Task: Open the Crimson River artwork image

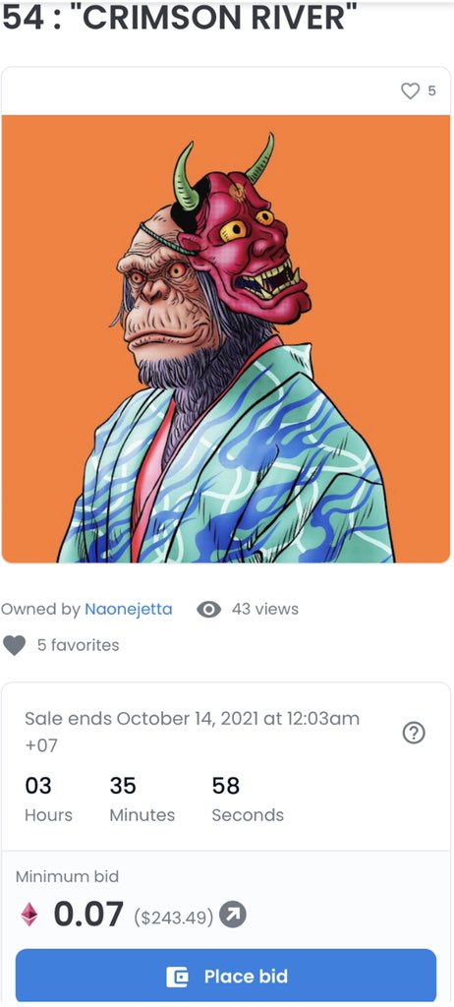Action: click(226, 339)
